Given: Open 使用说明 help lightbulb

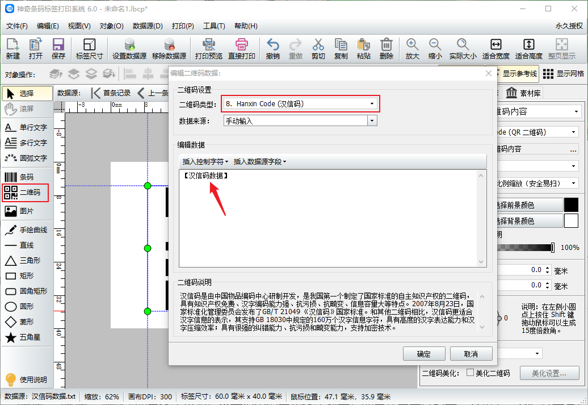Looking at the screenshot, I should click(26, 379).
